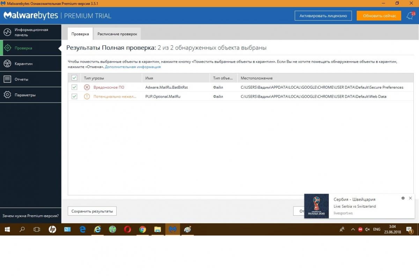Click the red malware X icon in first row
Viewport: 419px width, 276px height.
coord(87,87)
